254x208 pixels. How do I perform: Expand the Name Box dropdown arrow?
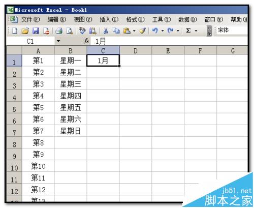[58, 41]
